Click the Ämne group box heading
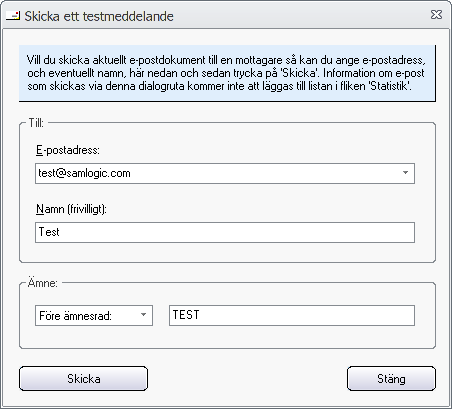This screenshot has height=409, width=452. point(42,283)
